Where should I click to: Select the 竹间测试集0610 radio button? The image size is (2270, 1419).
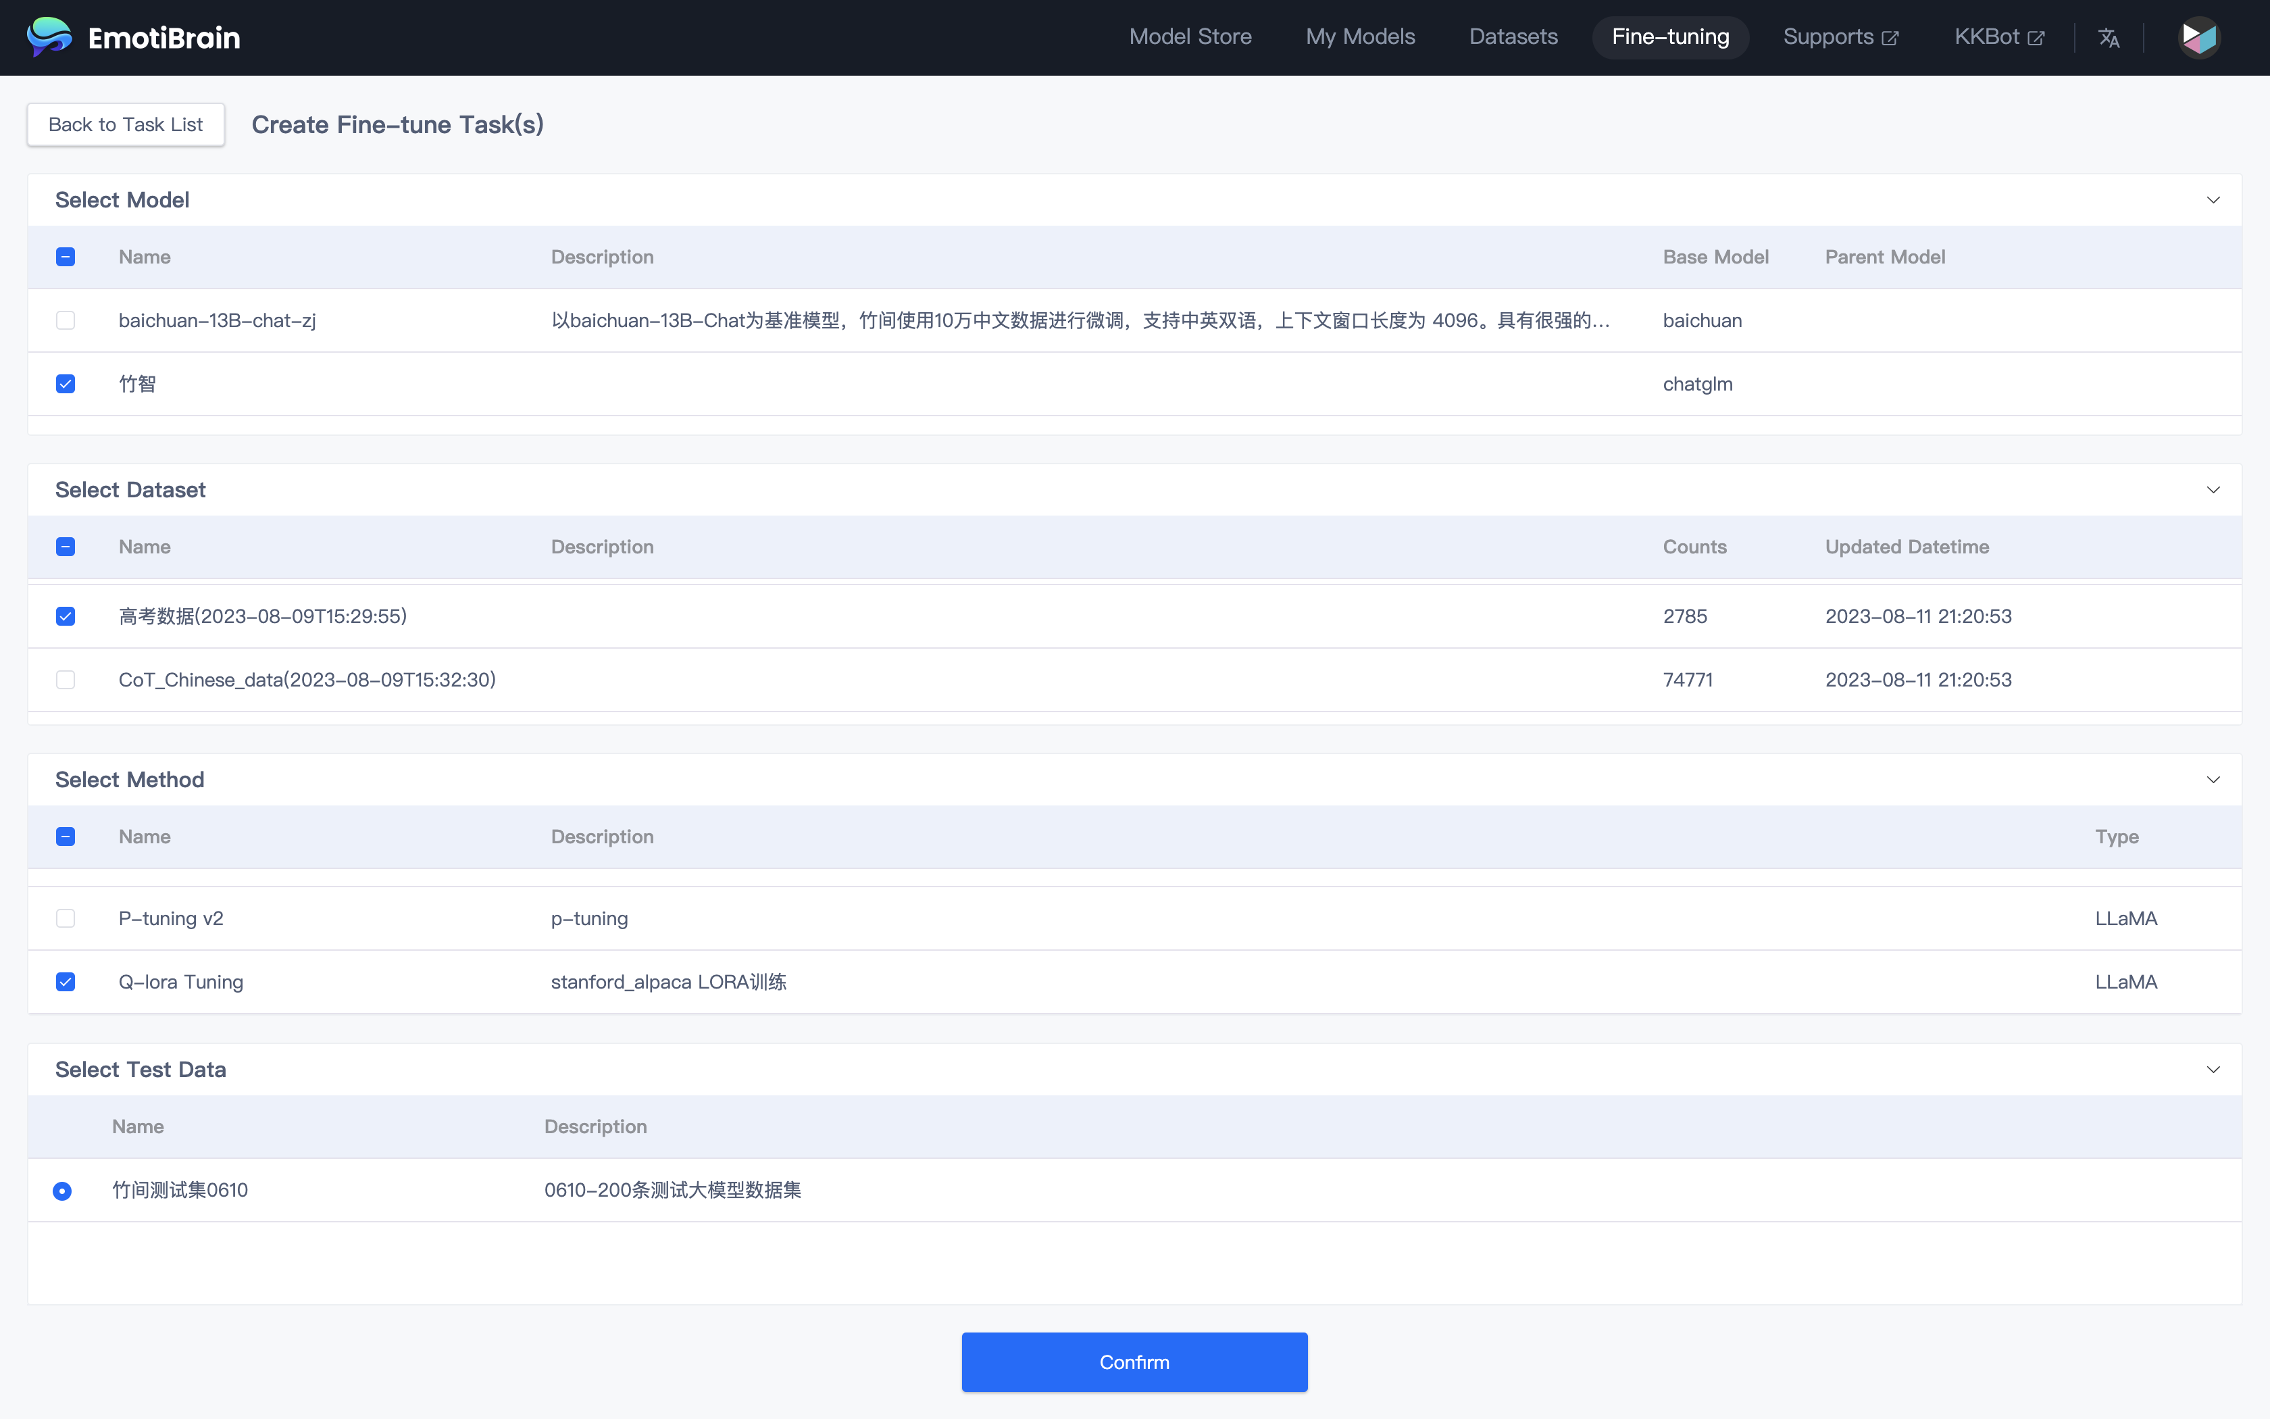coord(62,1191)
